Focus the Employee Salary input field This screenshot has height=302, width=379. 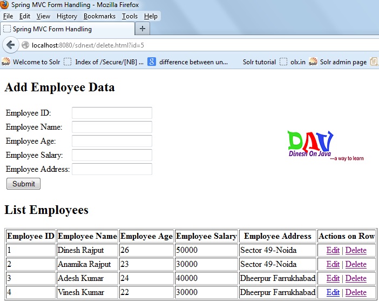pyautogui.click(x=112, y=155)
